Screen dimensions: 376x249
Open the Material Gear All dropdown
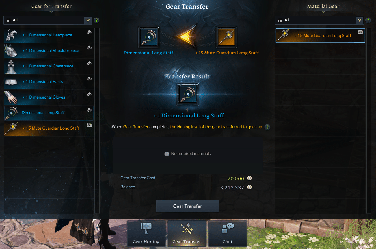(x=319, y=20)
